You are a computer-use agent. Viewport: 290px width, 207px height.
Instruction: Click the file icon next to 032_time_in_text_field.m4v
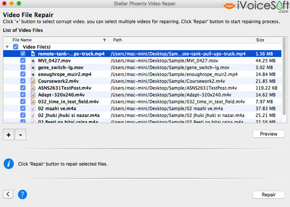33,102
